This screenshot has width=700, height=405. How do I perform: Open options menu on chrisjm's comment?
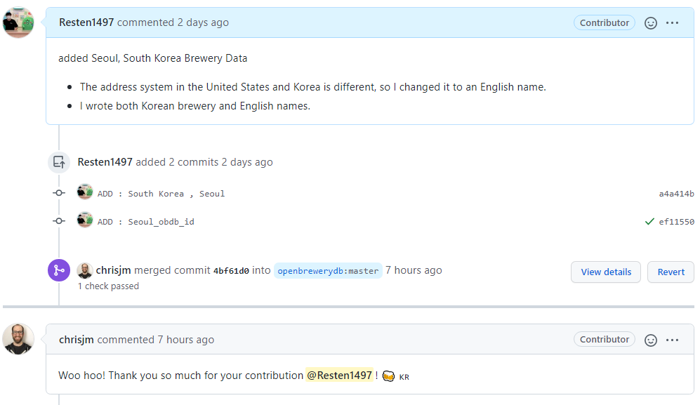(x=673, y=340)
